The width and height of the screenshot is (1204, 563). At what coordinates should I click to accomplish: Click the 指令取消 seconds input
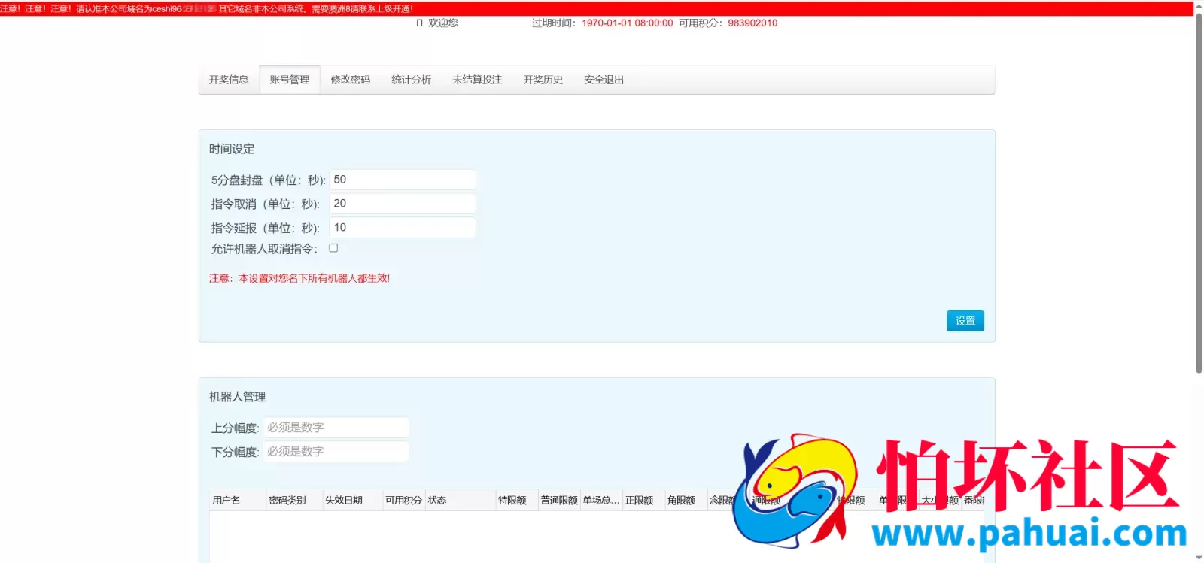pos(403,204)
